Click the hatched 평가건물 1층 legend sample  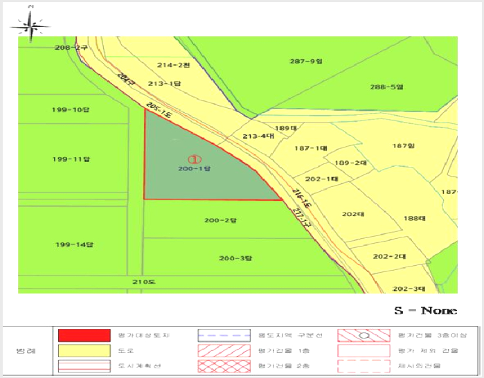(224, 350)
